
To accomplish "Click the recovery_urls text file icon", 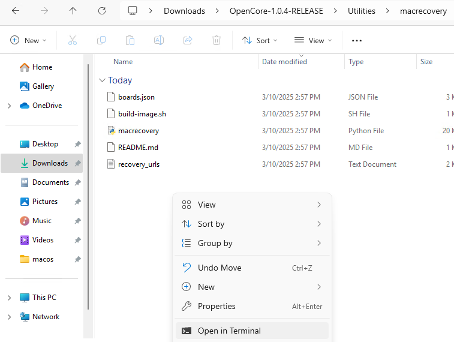I will click(111, 164).
